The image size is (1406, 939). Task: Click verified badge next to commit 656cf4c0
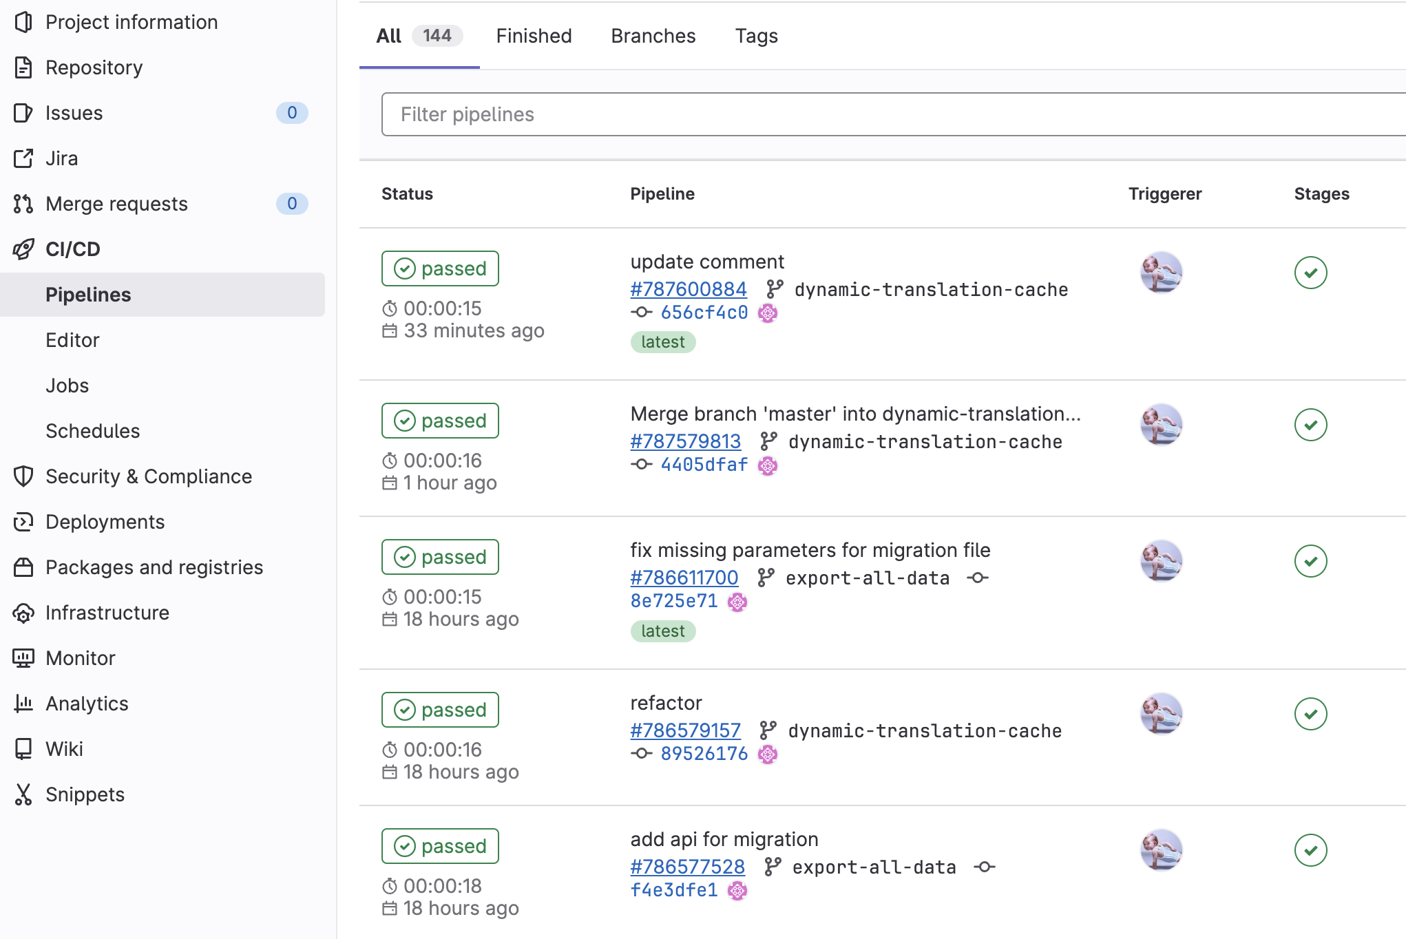(x=768, y=313)
